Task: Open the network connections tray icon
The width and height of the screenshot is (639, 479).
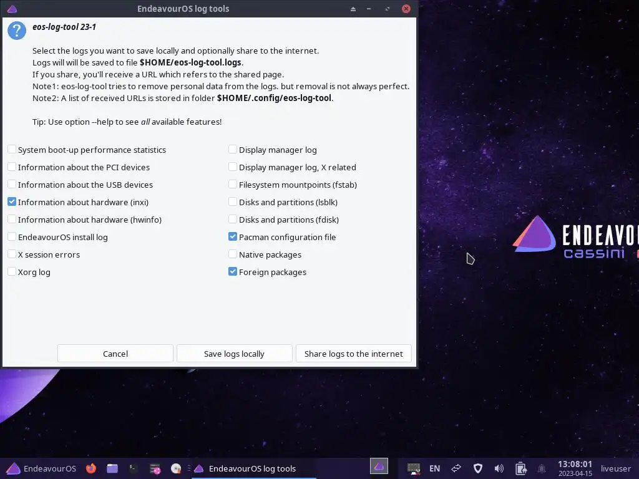Action: coord(456,468)
